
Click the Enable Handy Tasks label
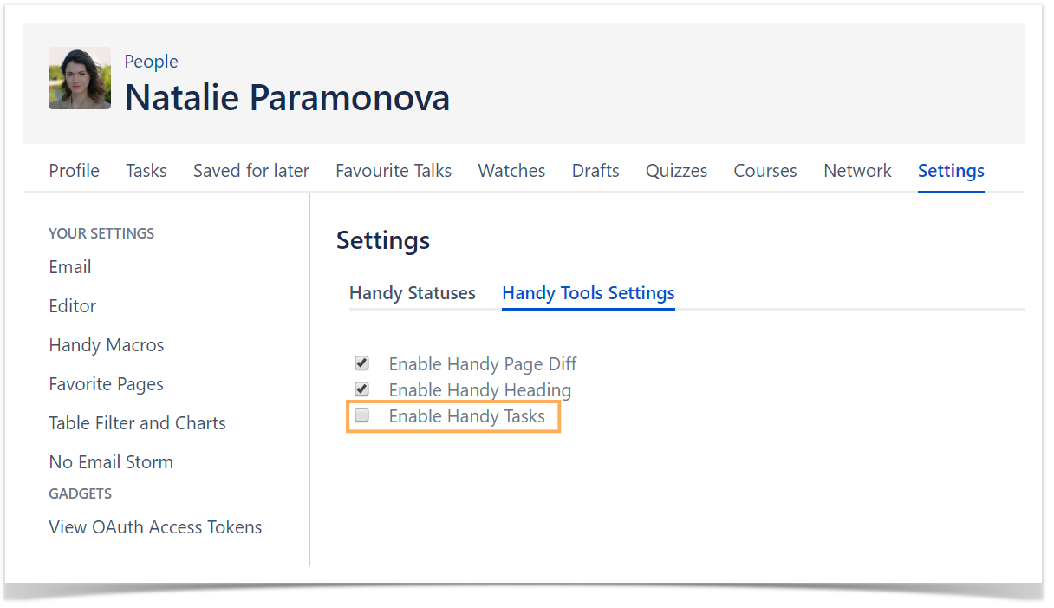[x=467, y=416]
